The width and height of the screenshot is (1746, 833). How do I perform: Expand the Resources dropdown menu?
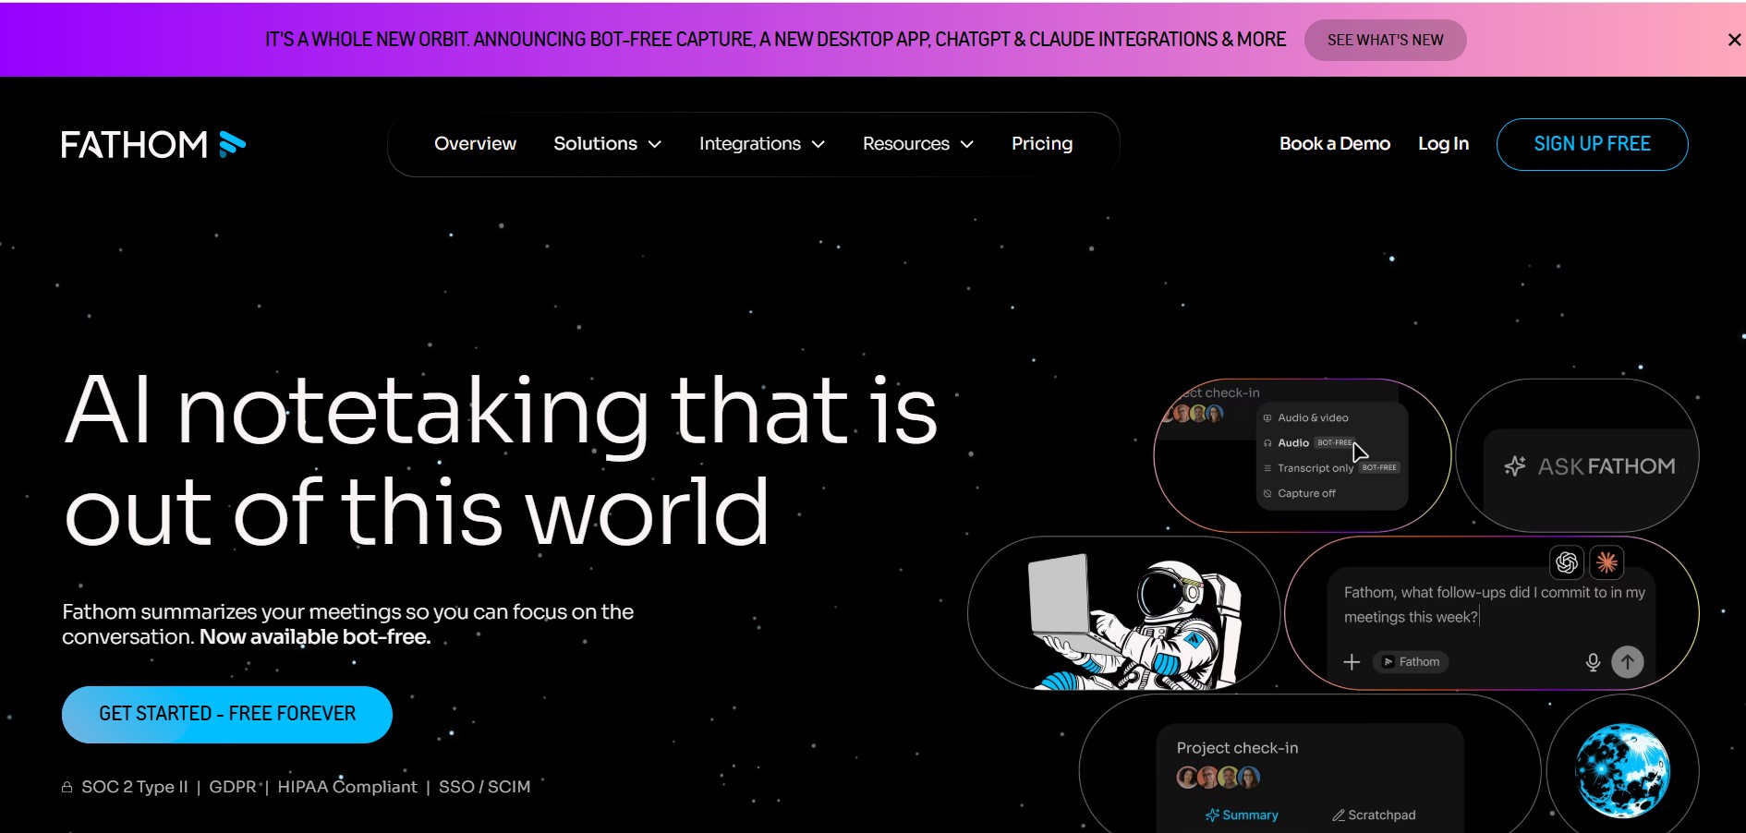coord(917,144)
